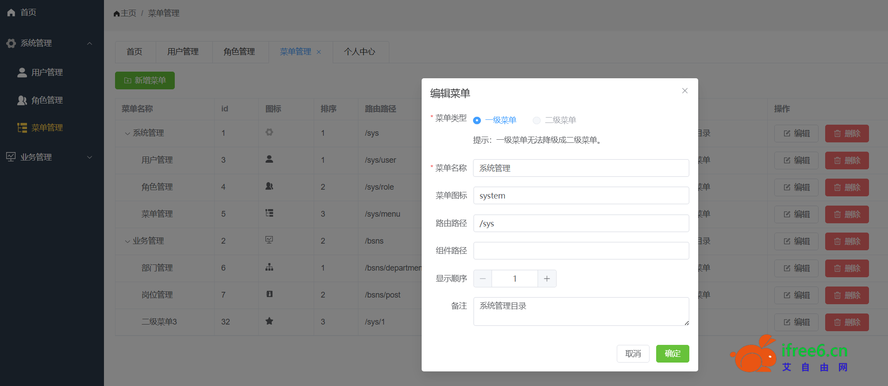Click the /bsns/post route path cell

(382, 295)
